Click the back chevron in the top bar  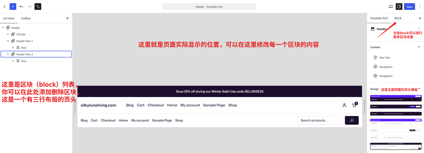tap(5, 7)
